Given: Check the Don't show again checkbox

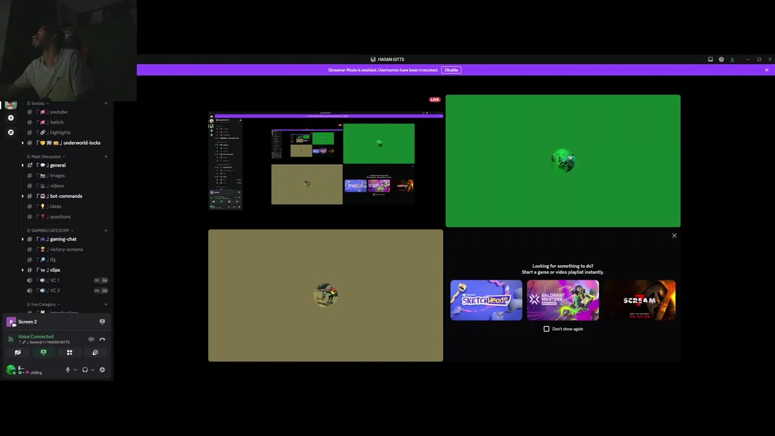Looking at the screenshot, I should 547,329.
